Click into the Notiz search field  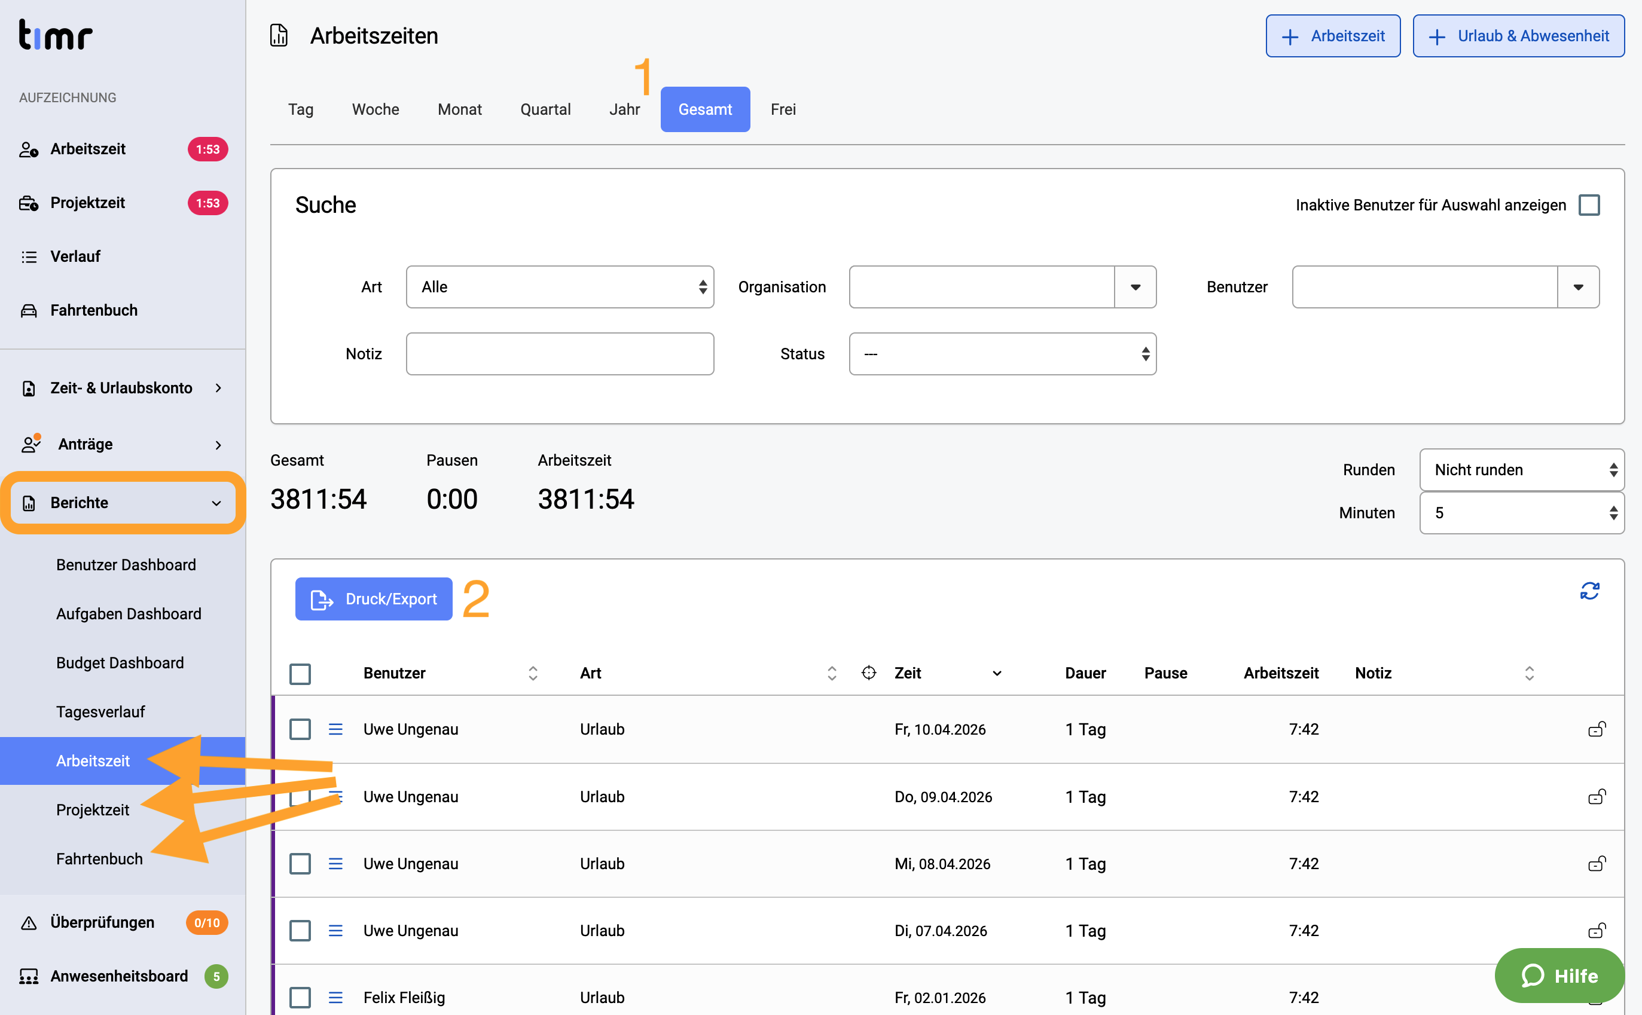click(x=560, y=354)
